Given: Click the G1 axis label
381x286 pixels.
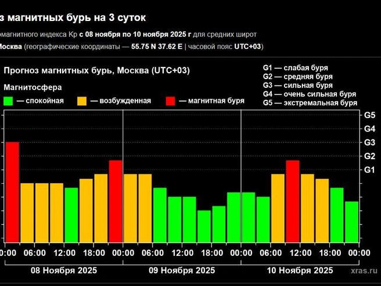Looking at the screenshot, I should (x=369, y=170).
